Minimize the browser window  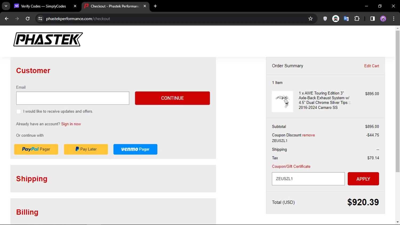[x=366, y=6]
